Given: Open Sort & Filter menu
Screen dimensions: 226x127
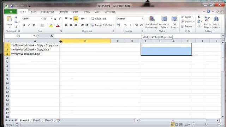Looking at the screenshot, I should coord(207,22).
